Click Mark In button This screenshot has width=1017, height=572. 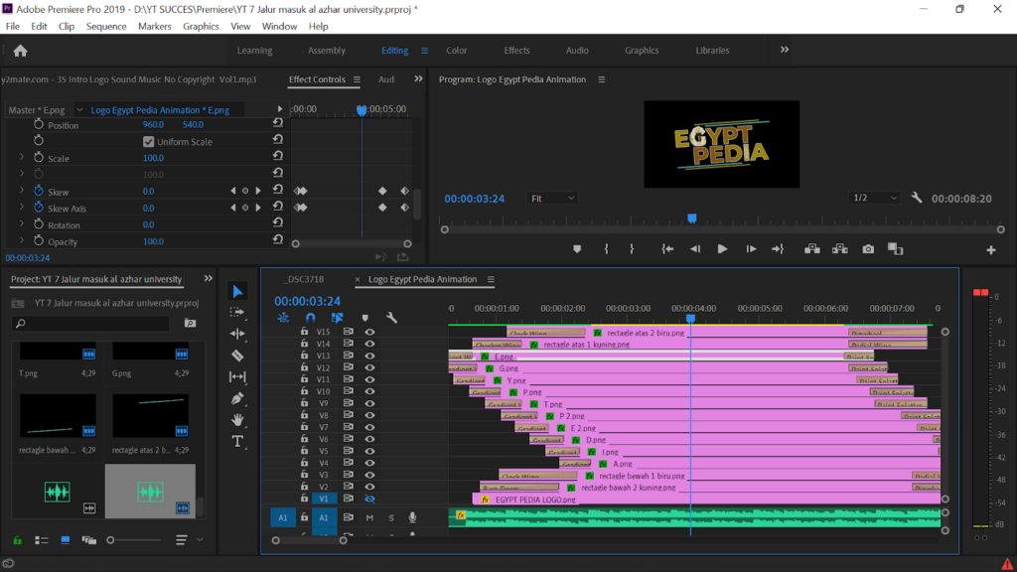click(x=607, y=249)
